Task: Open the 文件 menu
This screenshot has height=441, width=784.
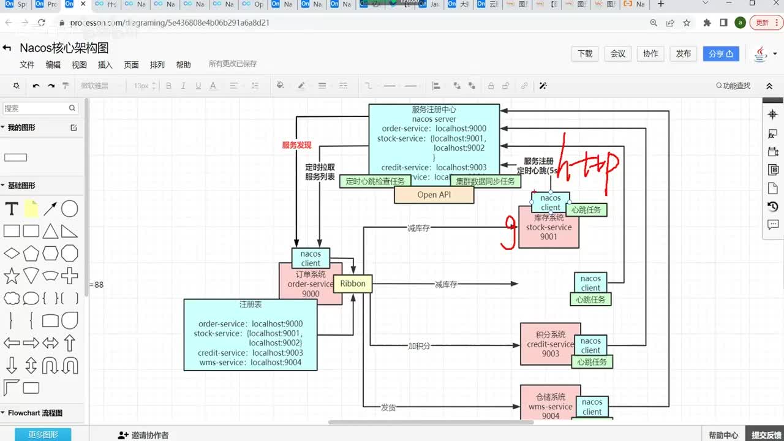Action: [27, 64]
